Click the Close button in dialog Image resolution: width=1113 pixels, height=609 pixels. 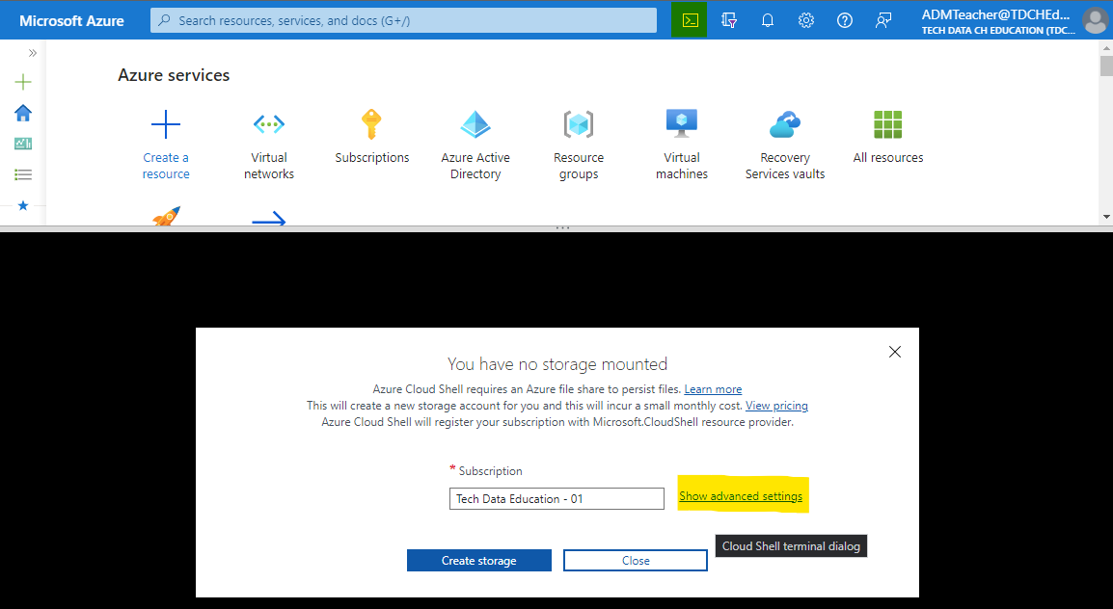point(636,561)
